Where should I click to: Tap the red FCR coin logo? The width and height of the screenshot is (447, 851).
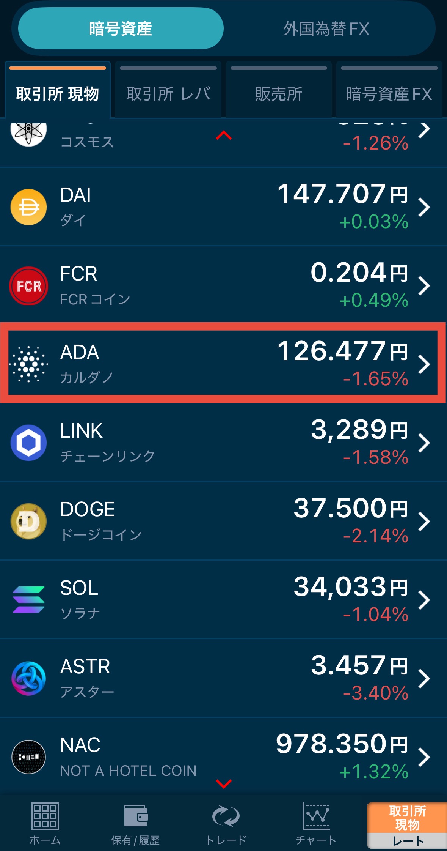28,286
